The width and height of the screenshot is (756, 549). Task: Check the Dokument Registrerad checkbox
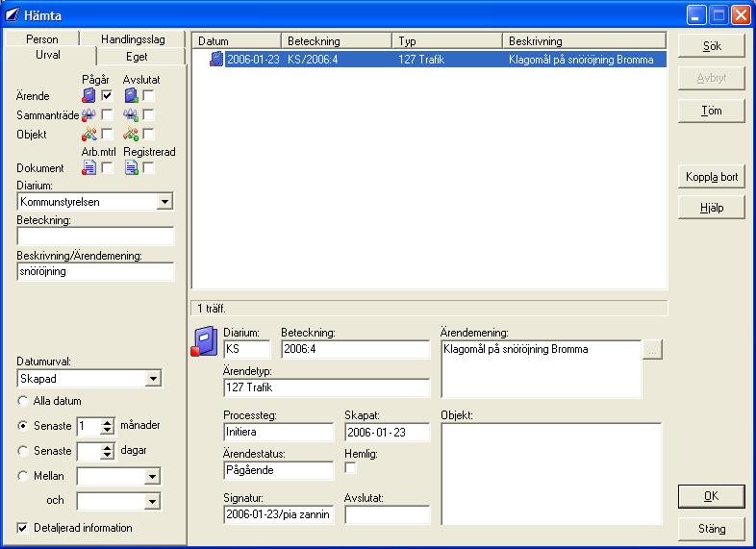[x=148, y=167]
